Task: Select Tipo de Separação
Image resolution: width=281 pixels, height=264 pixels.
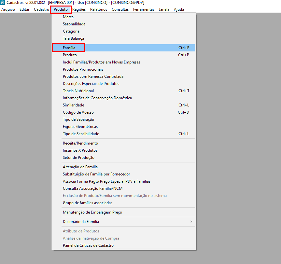Action: click(x=123, y=119)
